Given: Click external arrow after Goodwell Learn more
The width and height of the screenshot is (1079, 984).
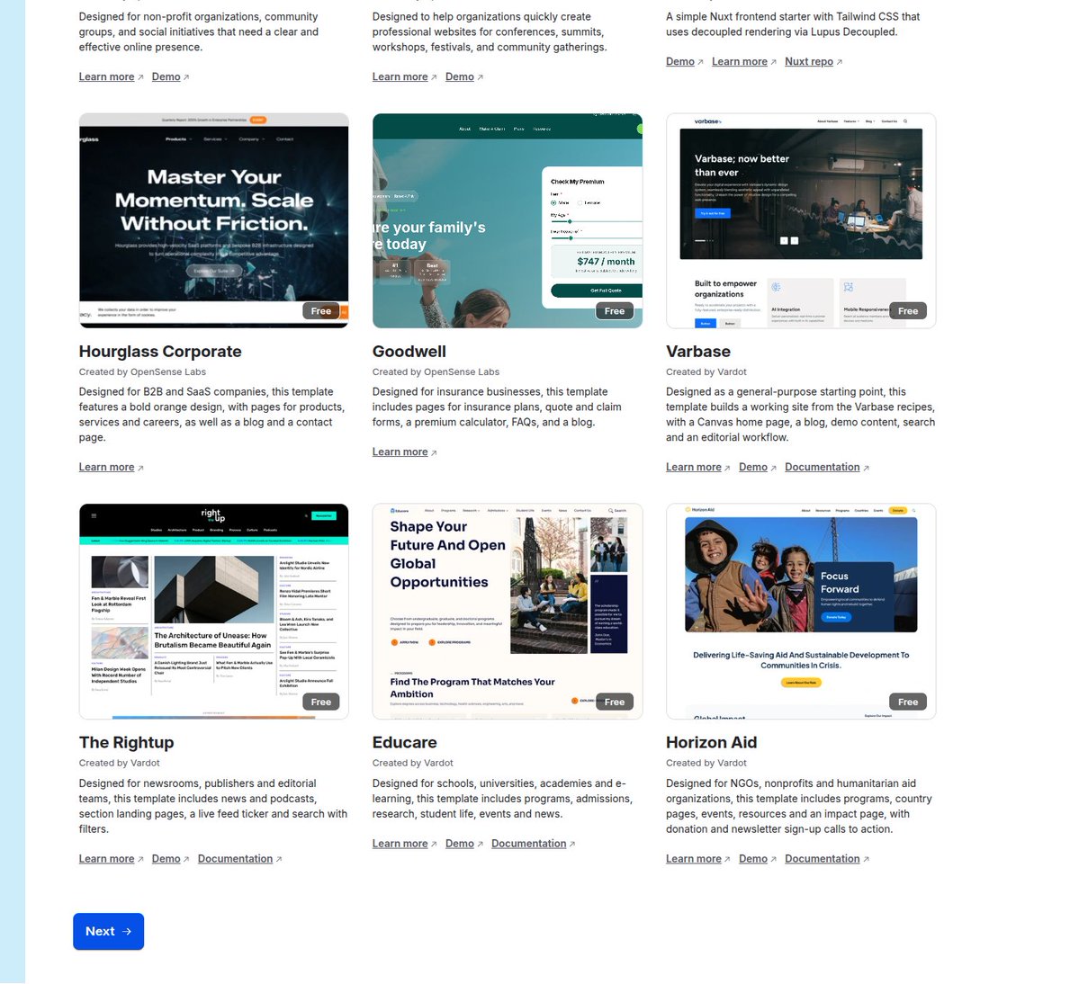Looking at the screenshot, I should [434, 452].
